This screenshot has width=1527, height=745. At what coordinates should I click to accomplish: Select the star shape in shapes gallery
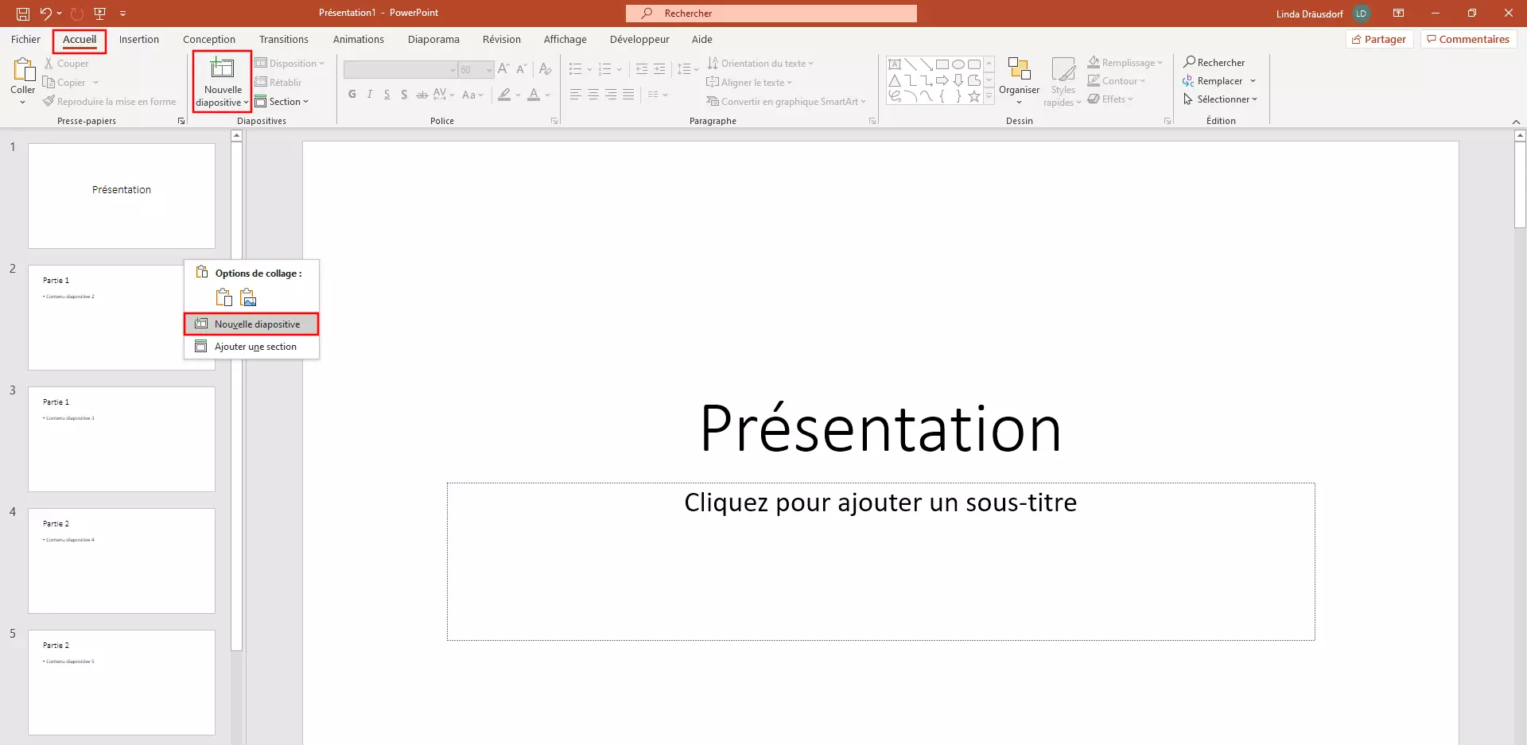974,96
